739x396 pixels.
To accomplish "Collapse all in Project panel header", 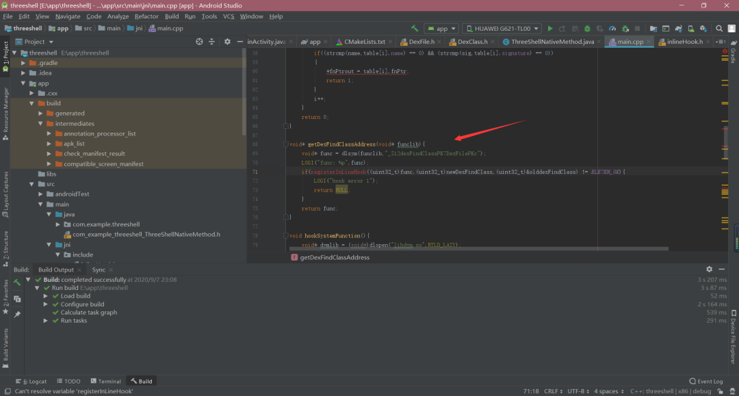I will tap(211, 42).
